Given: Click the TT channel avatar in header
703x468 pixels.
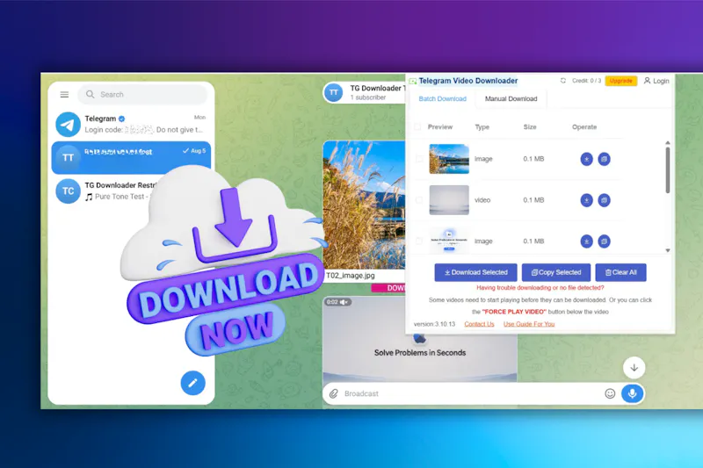Looking at the screenshot, I should click(334, 93).
